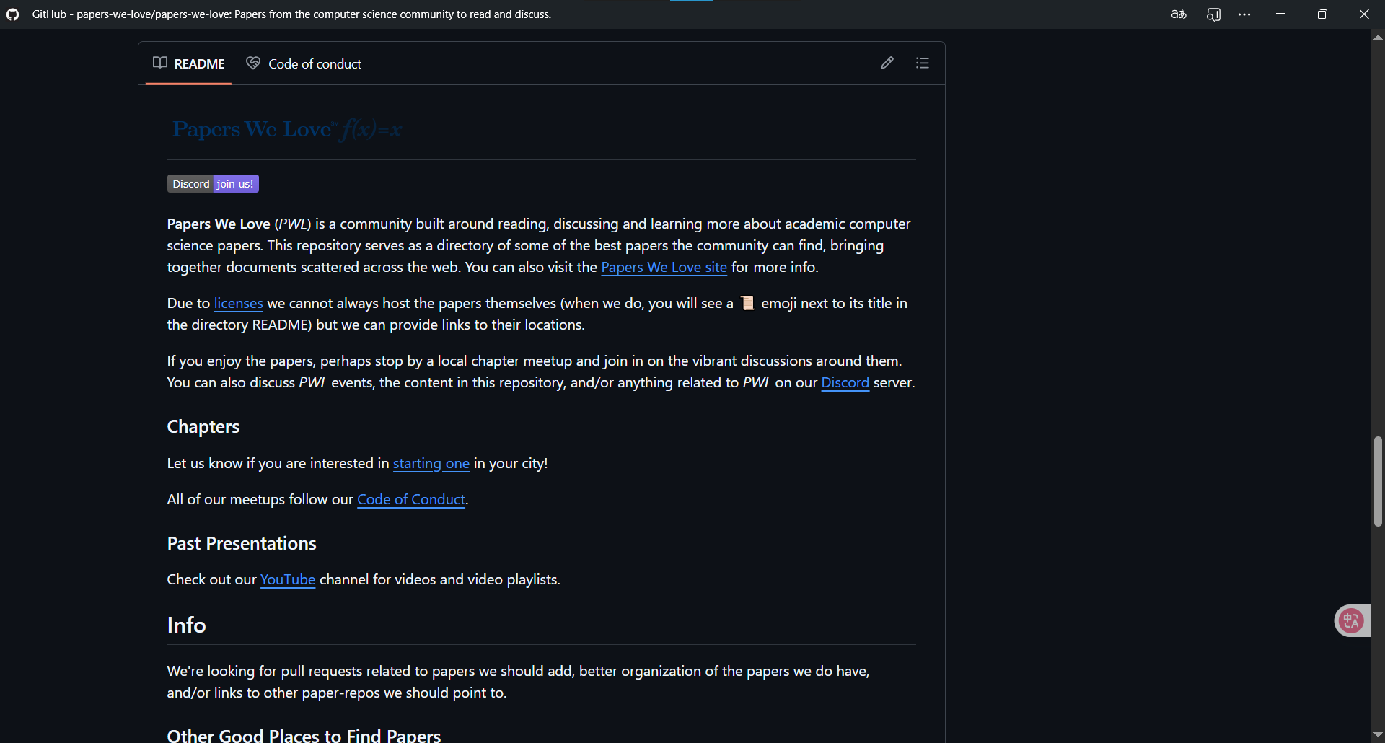Minimize the browser window
1385x743 pixels.
[1280, 14]
